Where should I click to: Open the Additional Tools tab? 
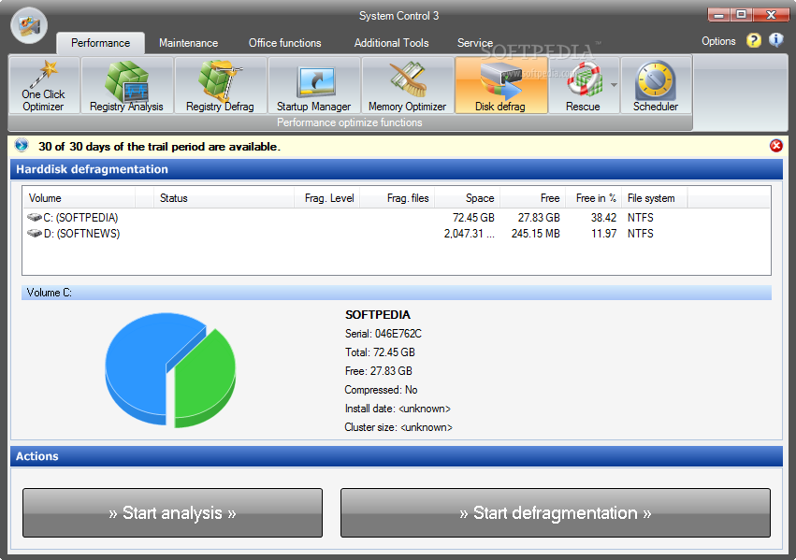[x=391, y=43]
